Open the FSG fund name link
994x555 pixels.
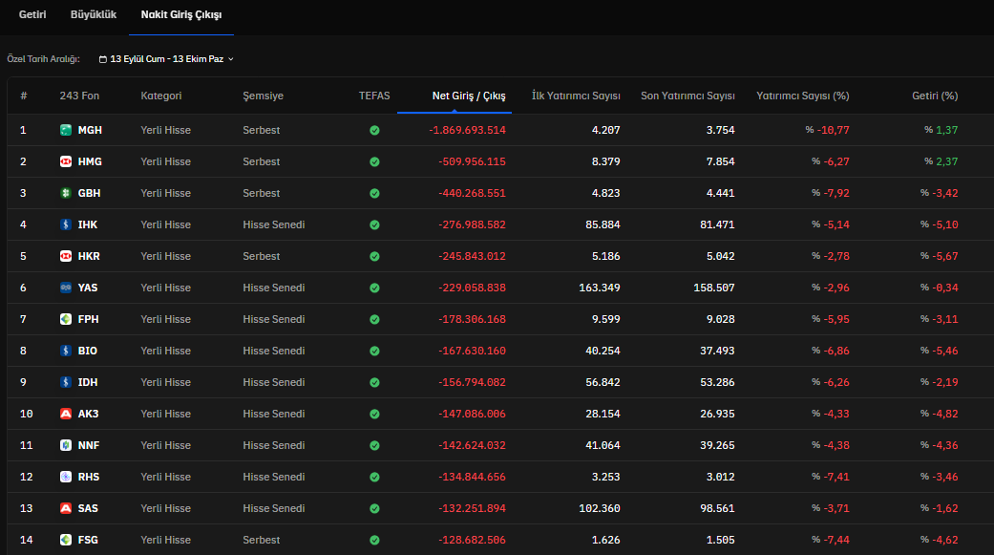(88, 540)
